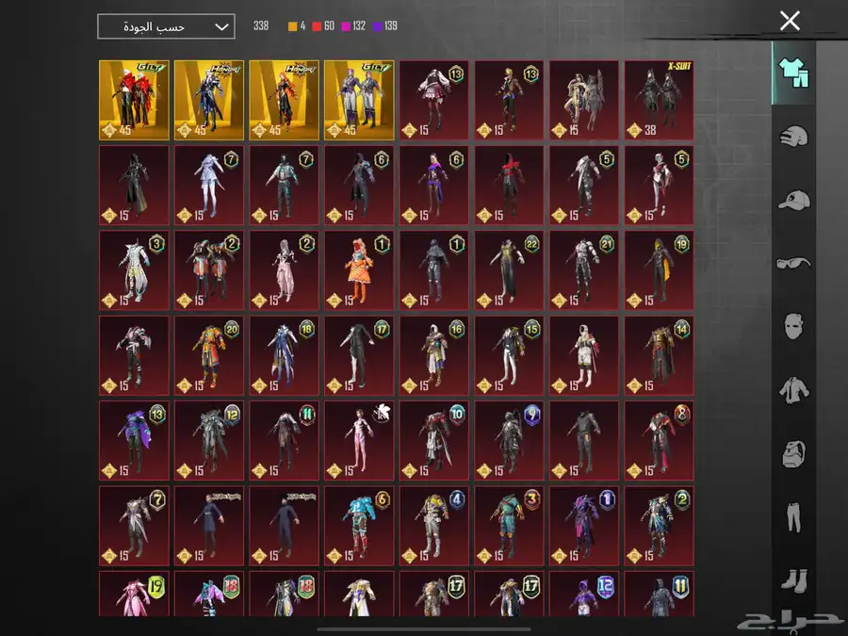The width and height of the screenshot is (848, 636).
Task: Pick the yellow armor with badge 4
Action: [x=434, y=526]
